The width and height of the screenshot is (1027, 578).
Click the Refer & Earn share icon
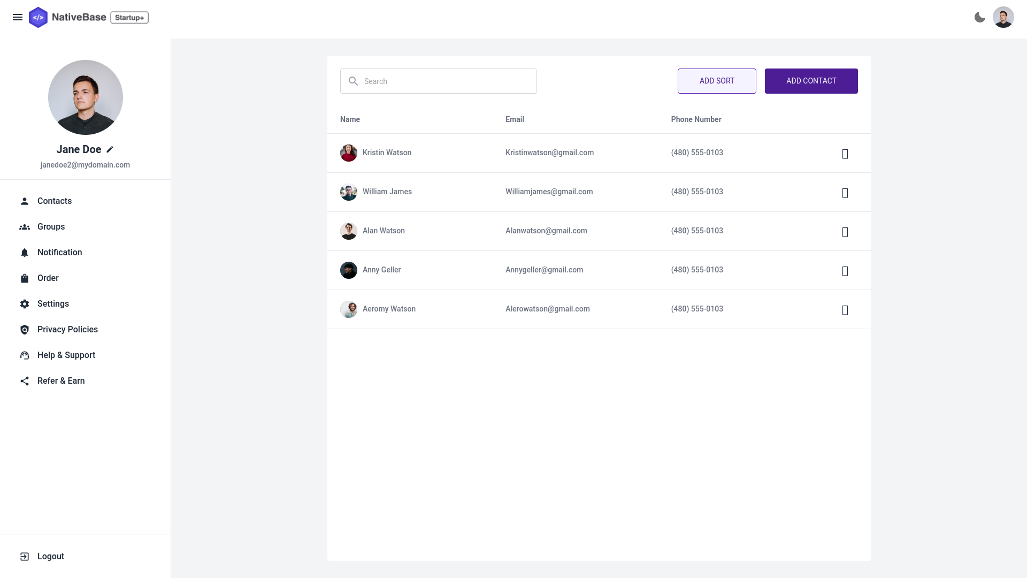(x=24, y=381)
